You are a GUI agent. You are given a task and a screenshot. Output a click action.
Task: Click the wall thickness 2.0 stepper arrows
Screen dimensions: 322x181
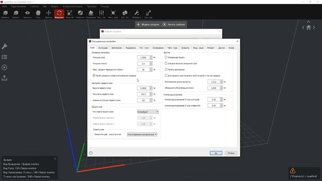151,64
